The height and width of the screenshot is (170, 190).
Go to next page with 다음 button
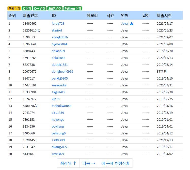click(89, 163)
